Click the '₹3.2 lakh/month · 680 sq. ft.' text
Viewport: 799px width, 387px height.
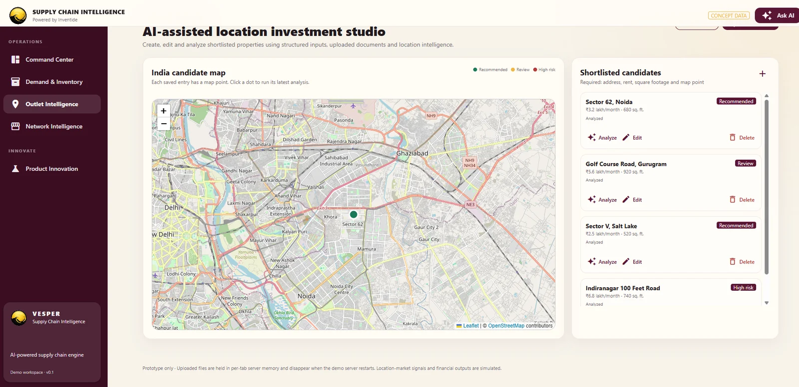(615, 110)
